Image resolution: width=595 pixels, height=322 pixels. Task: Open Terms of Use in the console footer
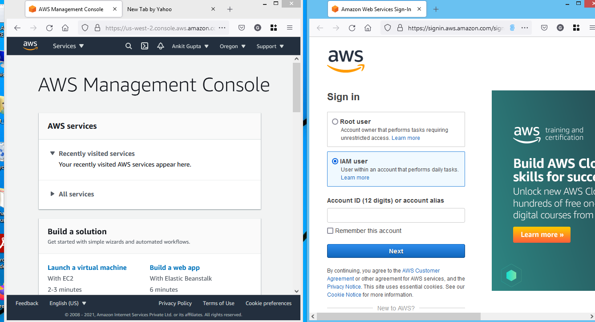pos(219,303)
